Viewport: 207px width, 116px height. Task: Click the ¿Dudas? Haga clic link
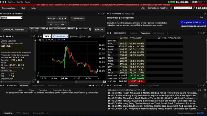coord(193,26)
